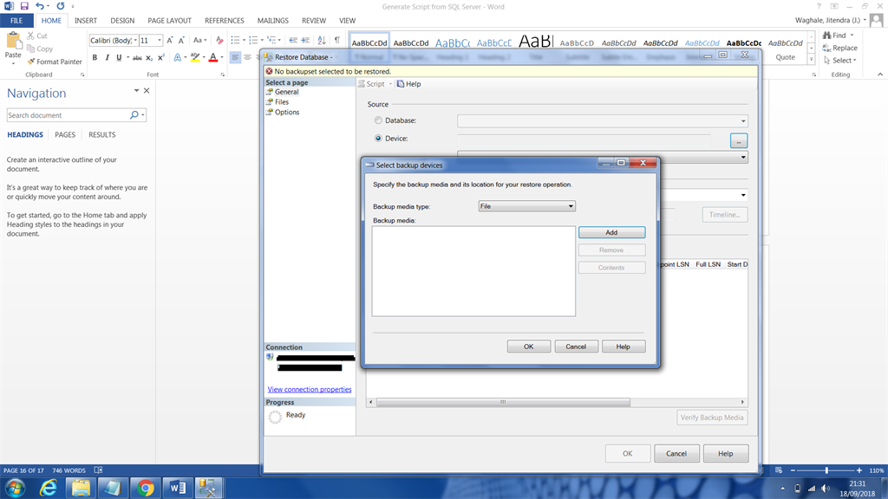
Task: Click the Clear Formatting eraser icon
Action: click(x=219, y=40)
